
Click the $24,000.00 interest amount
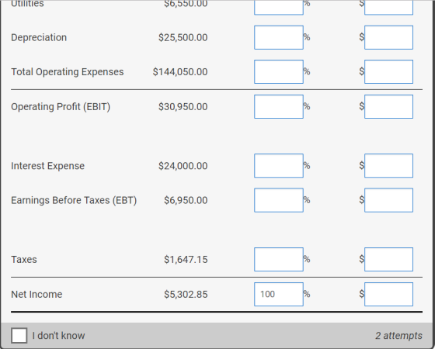(183, 166)
